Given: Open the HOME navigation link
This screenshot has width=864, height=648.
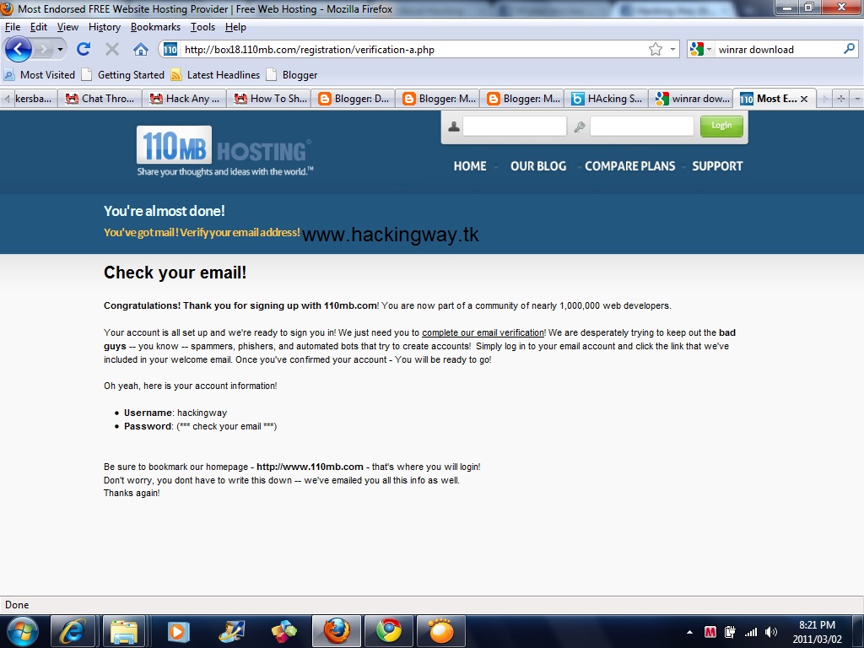Looking at the screenshot, I should pyautogui.click(x=470, y=166).
